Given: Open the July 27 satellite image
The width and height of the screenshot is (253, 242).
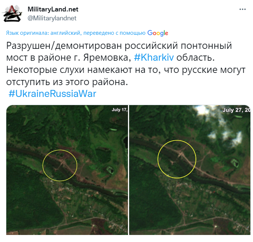Looking at the screenshot, I should [190, 170].
